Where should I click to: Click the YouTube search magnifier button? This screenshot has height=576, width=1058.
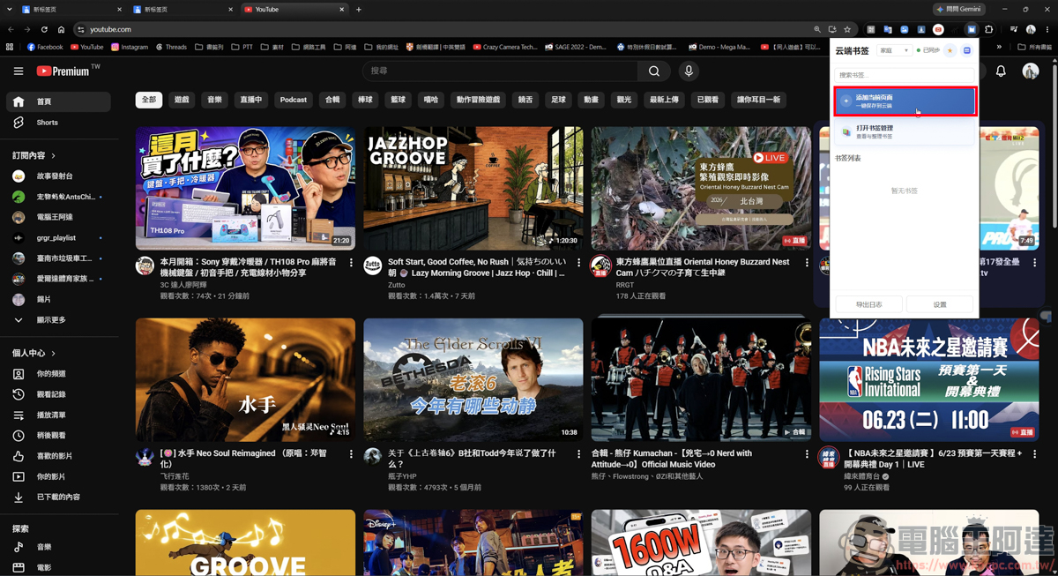click(x=654, y=71)
